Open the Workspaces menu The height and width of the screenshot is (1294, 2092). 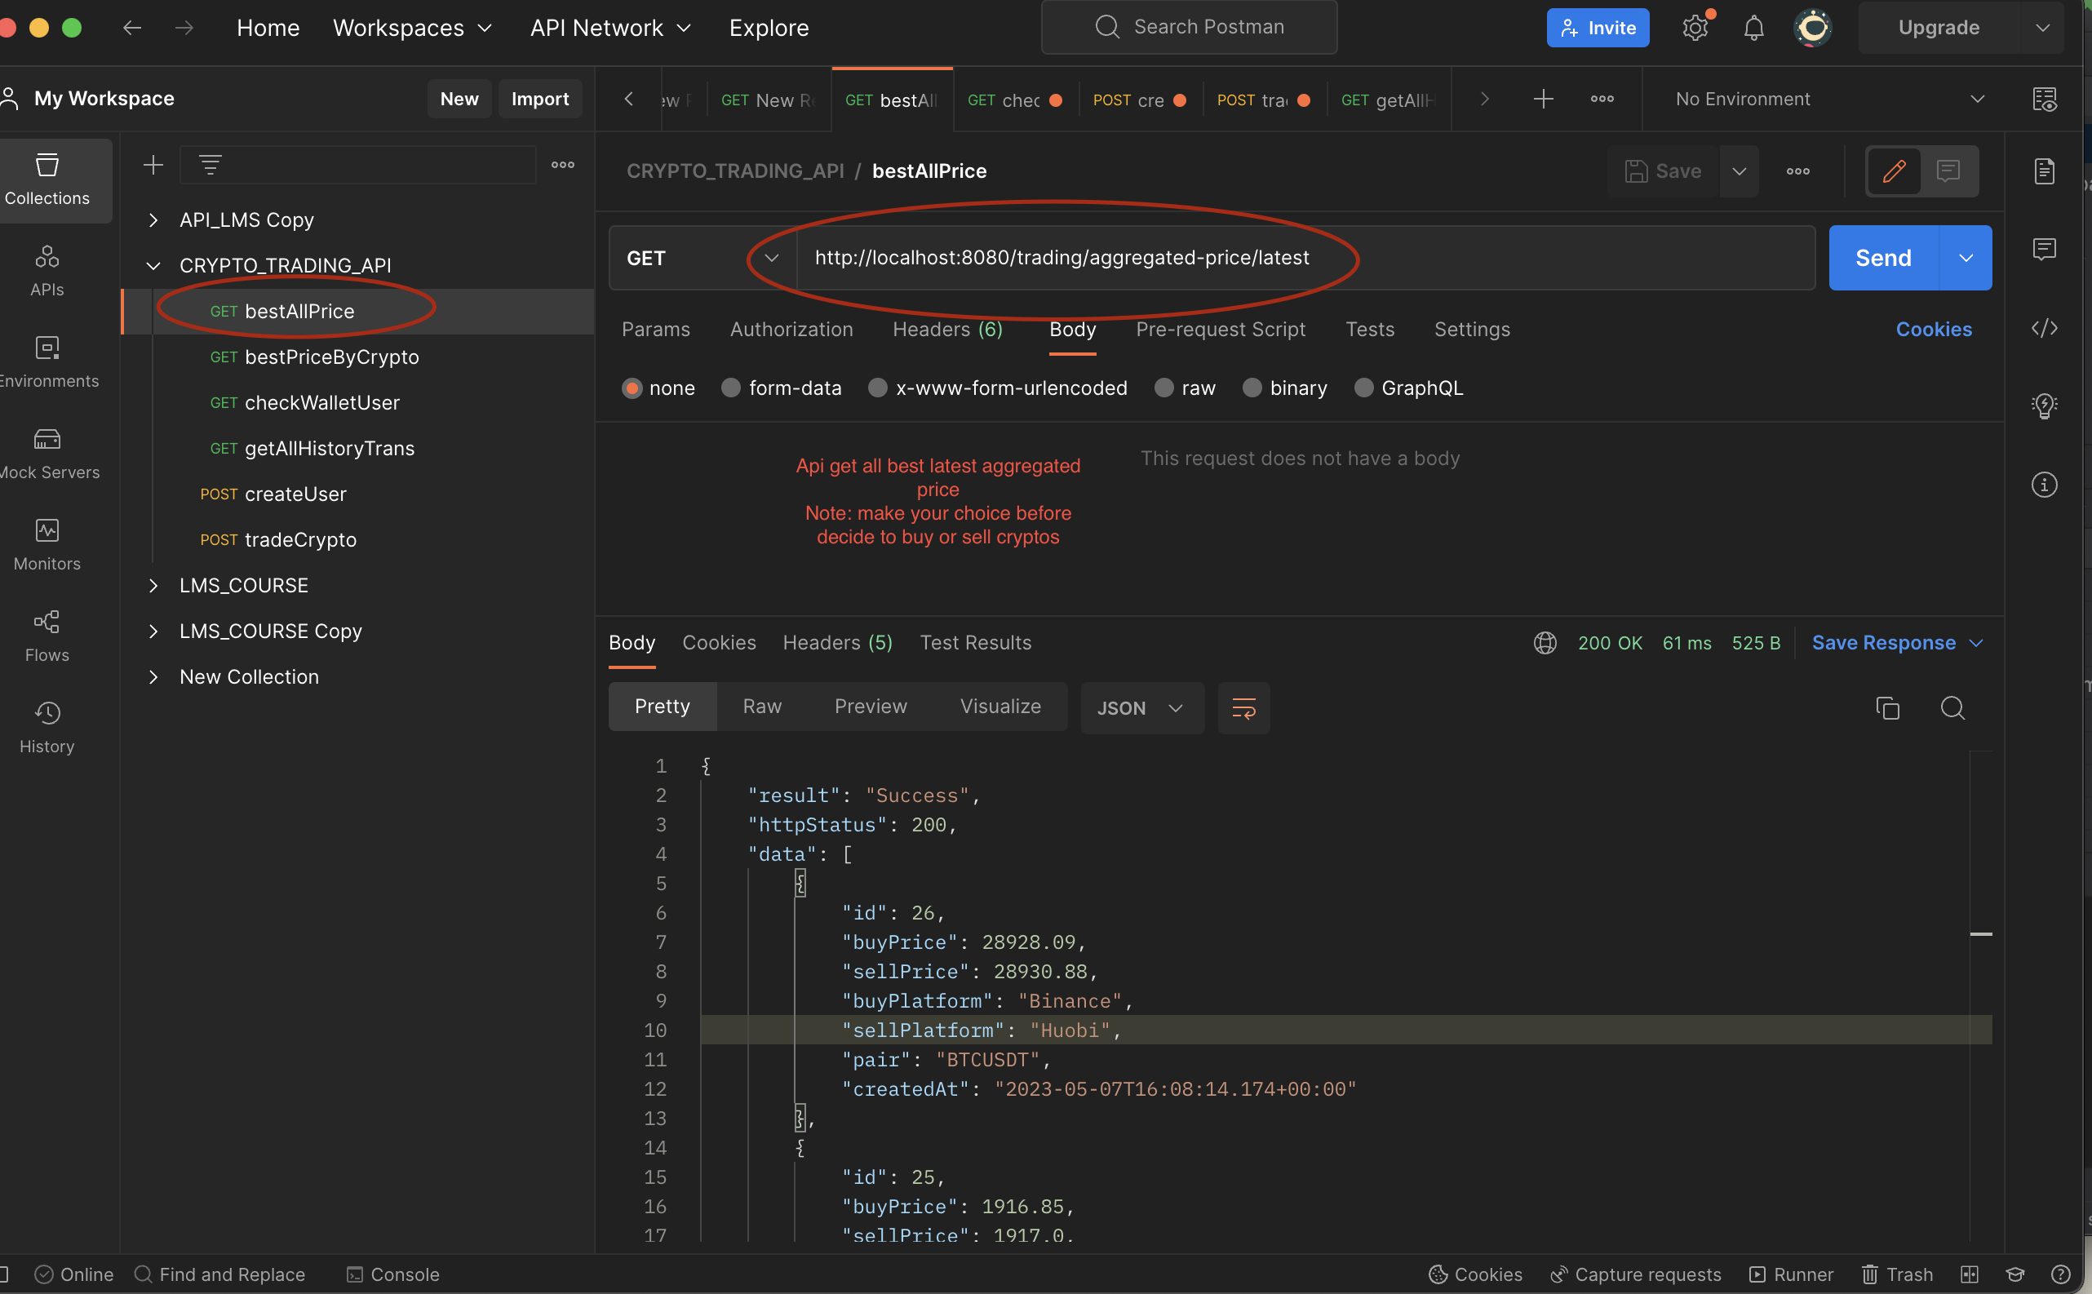[x=412, y=28]
